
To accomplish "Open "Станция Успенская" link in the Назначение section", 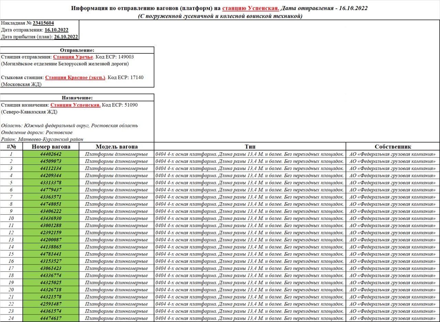I will pos(75,105).
